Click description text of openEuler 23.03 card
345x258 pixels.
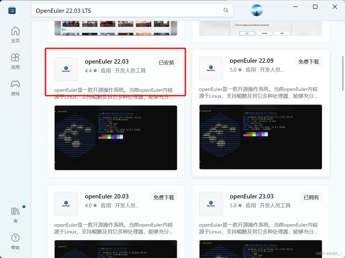pos(258,228)
